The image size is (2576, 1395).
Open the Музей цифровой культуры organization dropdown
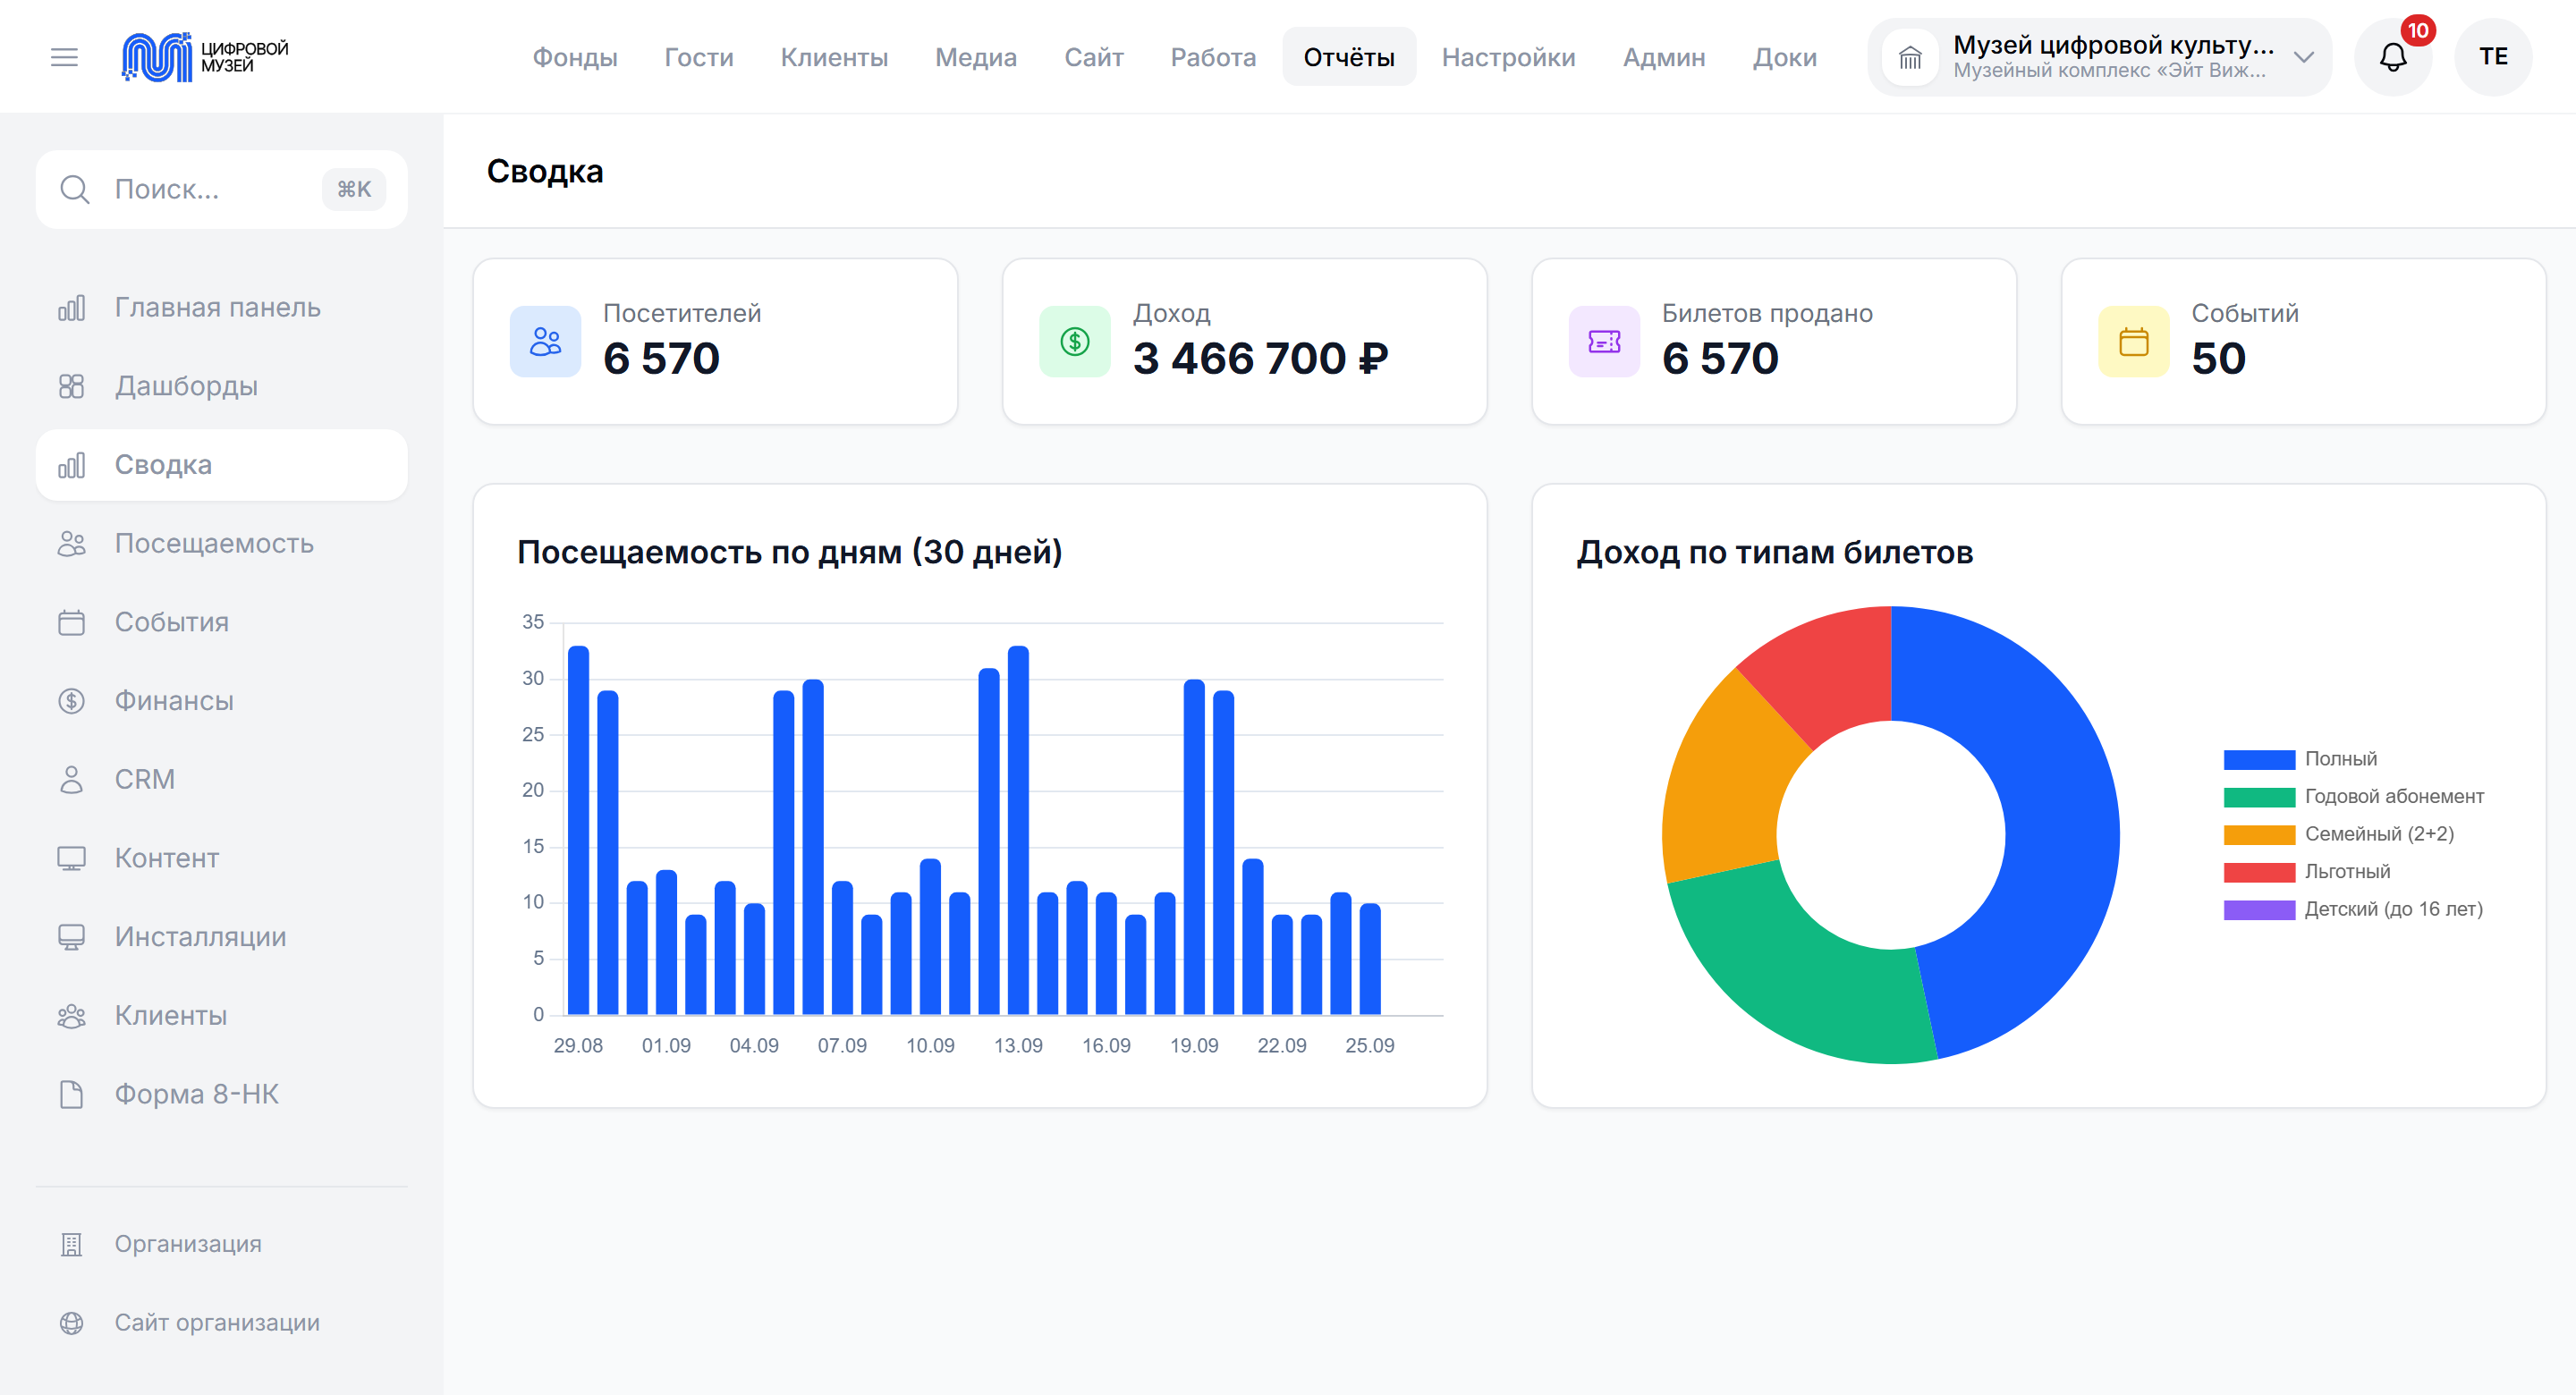point(2099,57)
